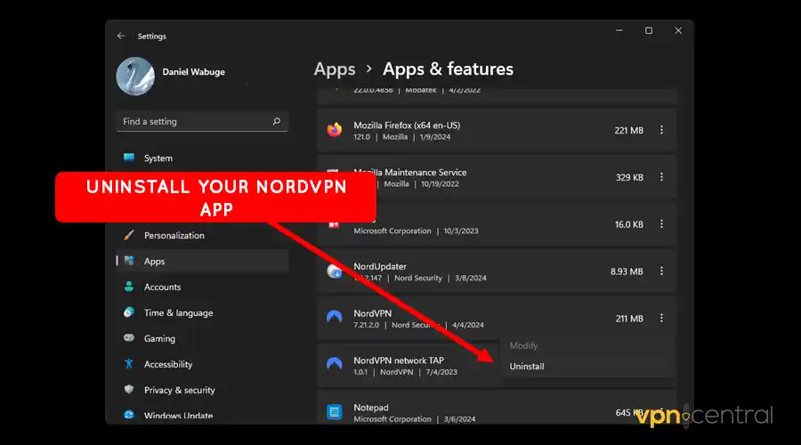
Task: Click the NordUpdater app icon
Action: point(334,271)
